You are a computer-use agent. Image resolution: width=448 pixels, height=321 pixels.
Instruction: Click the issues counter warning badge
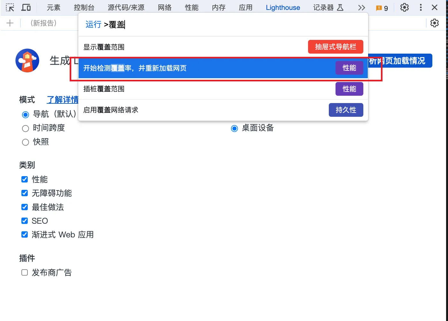[382, 8]
